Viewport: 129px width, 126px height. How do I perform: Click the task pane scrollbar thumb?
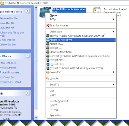(x=36, y=59)
